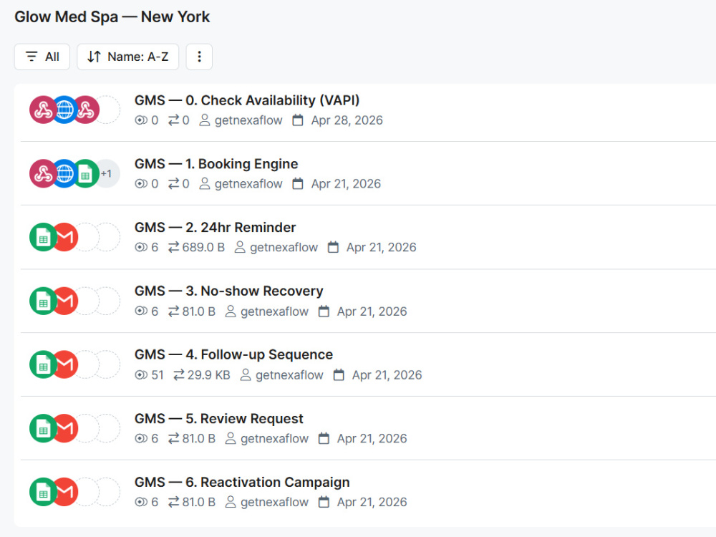Open GMS — 6. Reactivation Campaign scenario
The height and width of the screenshot is (537, 716).
point(242,482)
